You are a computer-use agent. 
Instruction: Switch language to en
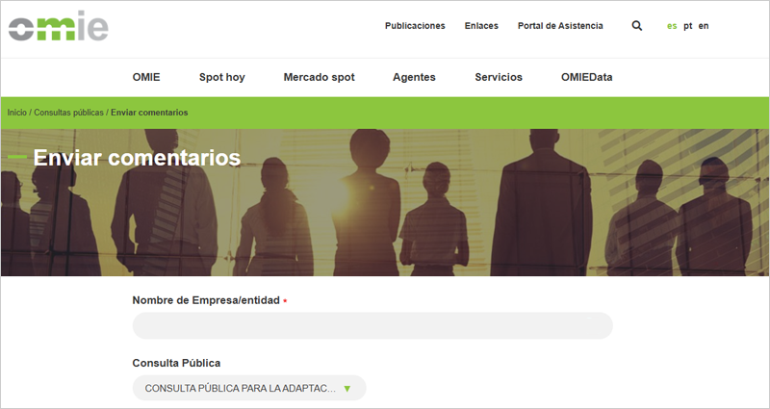704,26
